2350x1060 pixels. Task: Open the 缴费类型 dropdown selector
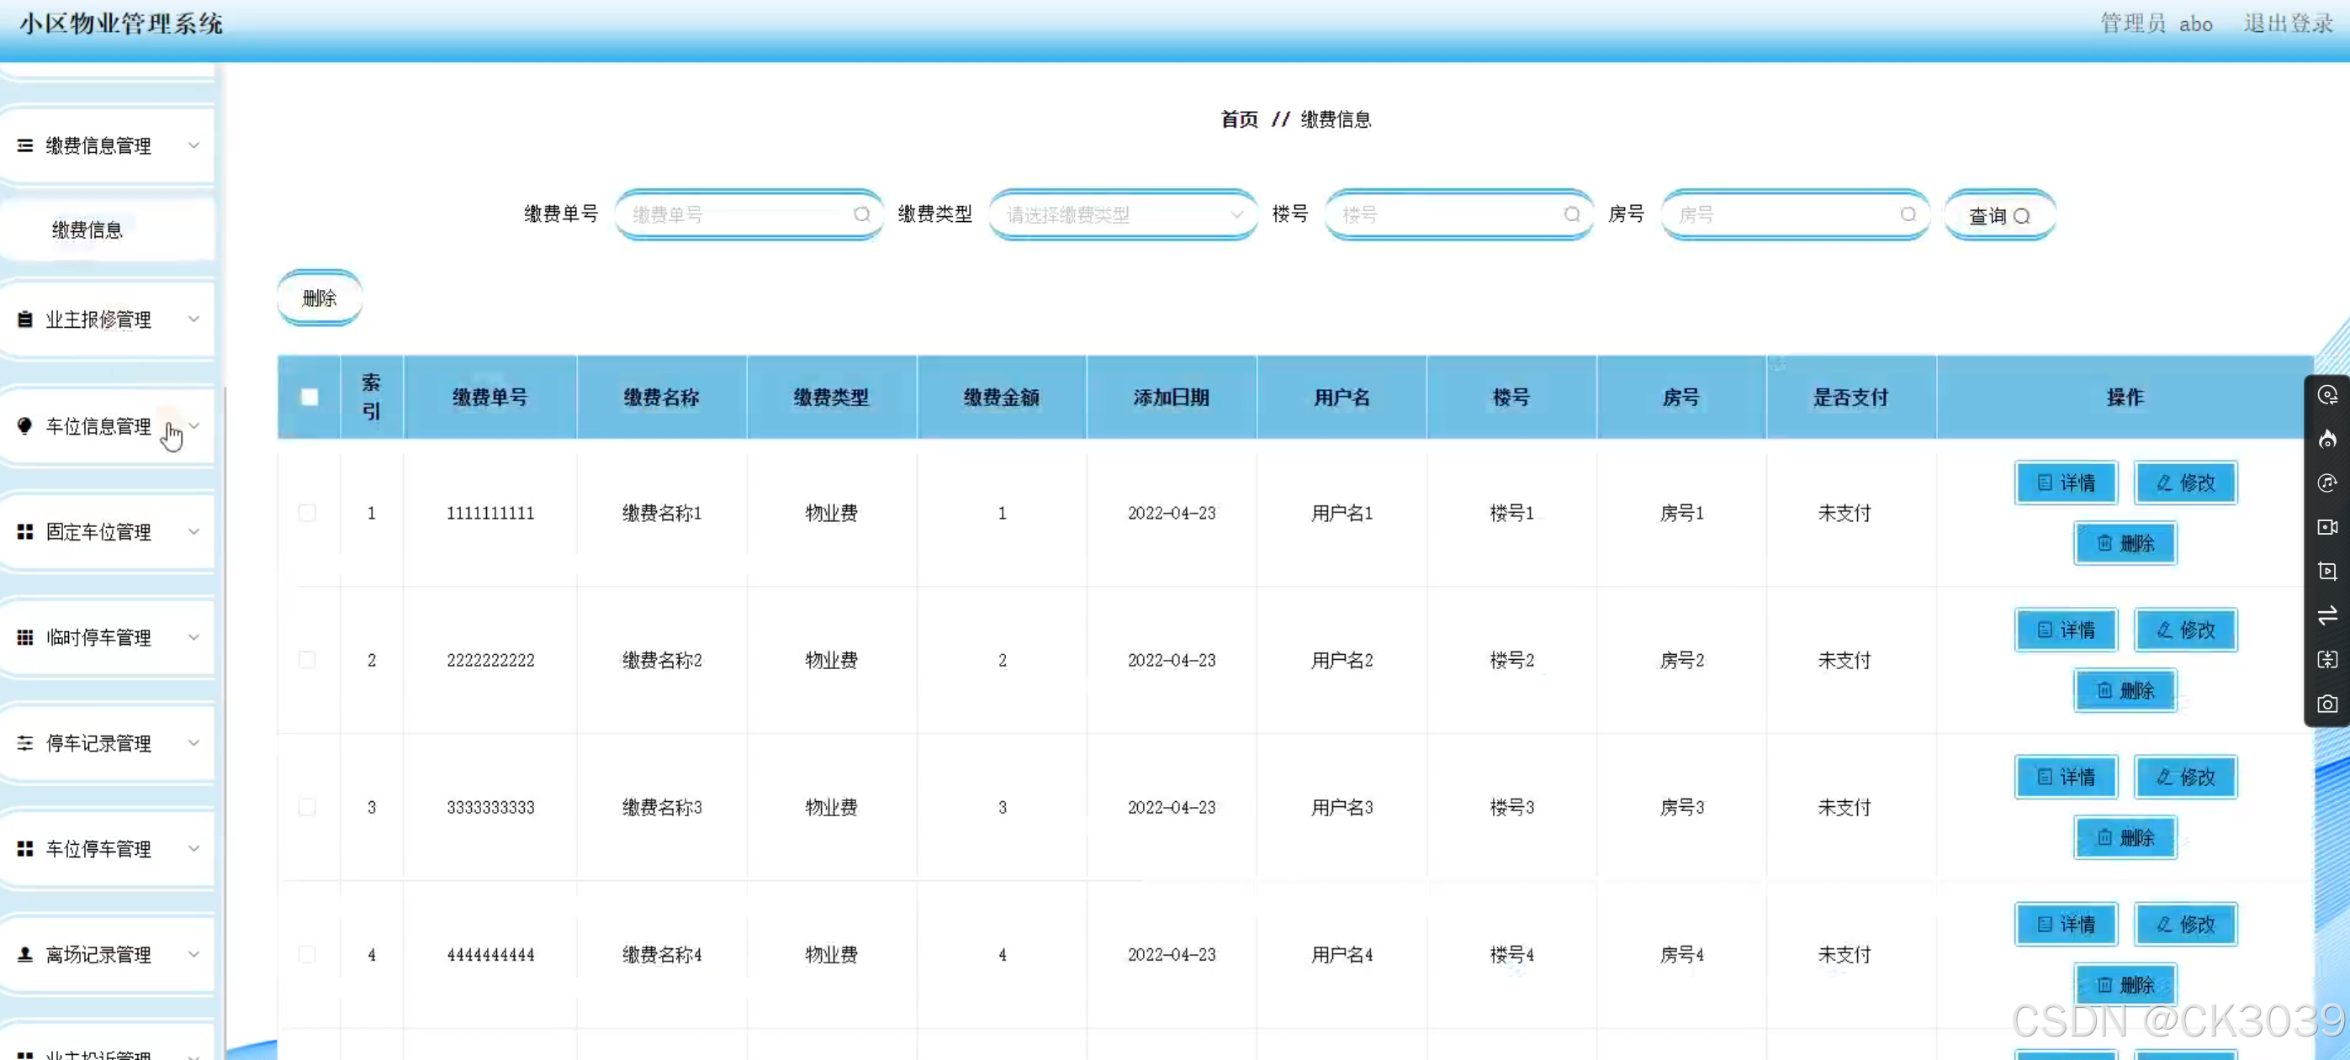coord(1122,215)
